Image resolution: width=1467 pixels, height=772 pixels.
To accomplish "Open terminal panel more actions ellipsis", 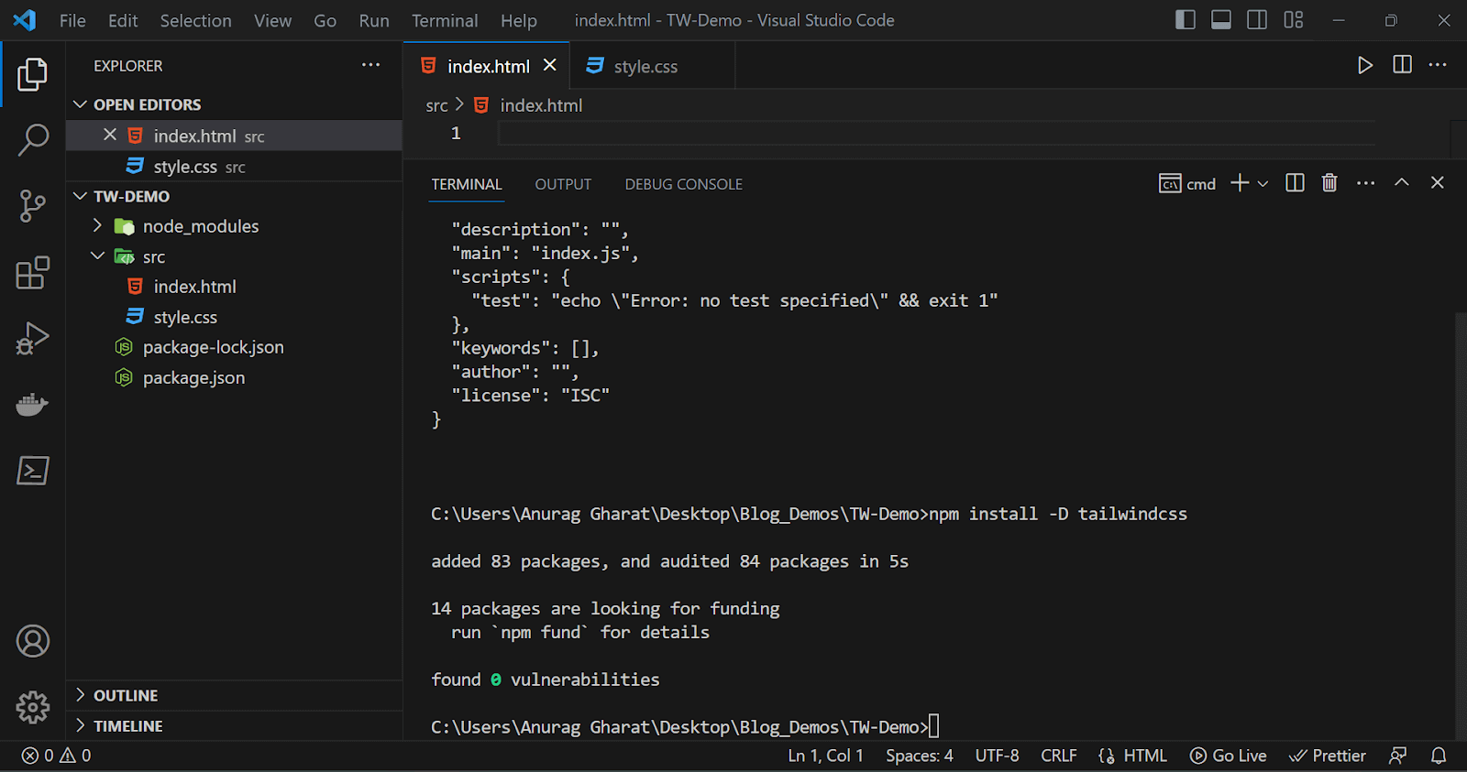I will click(1365, 183).
